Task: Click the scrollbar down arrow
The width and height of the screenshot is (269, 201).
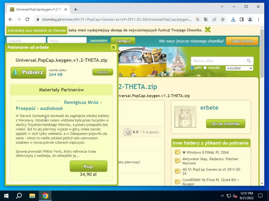Action: coord(262,183)
